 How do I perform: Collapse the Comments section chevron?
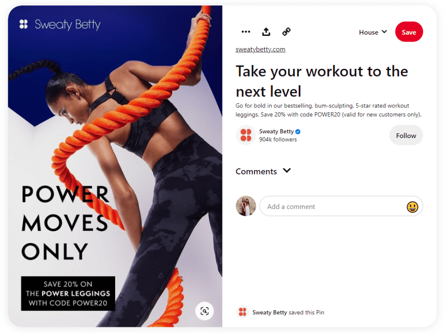click(x=287, y=170)
